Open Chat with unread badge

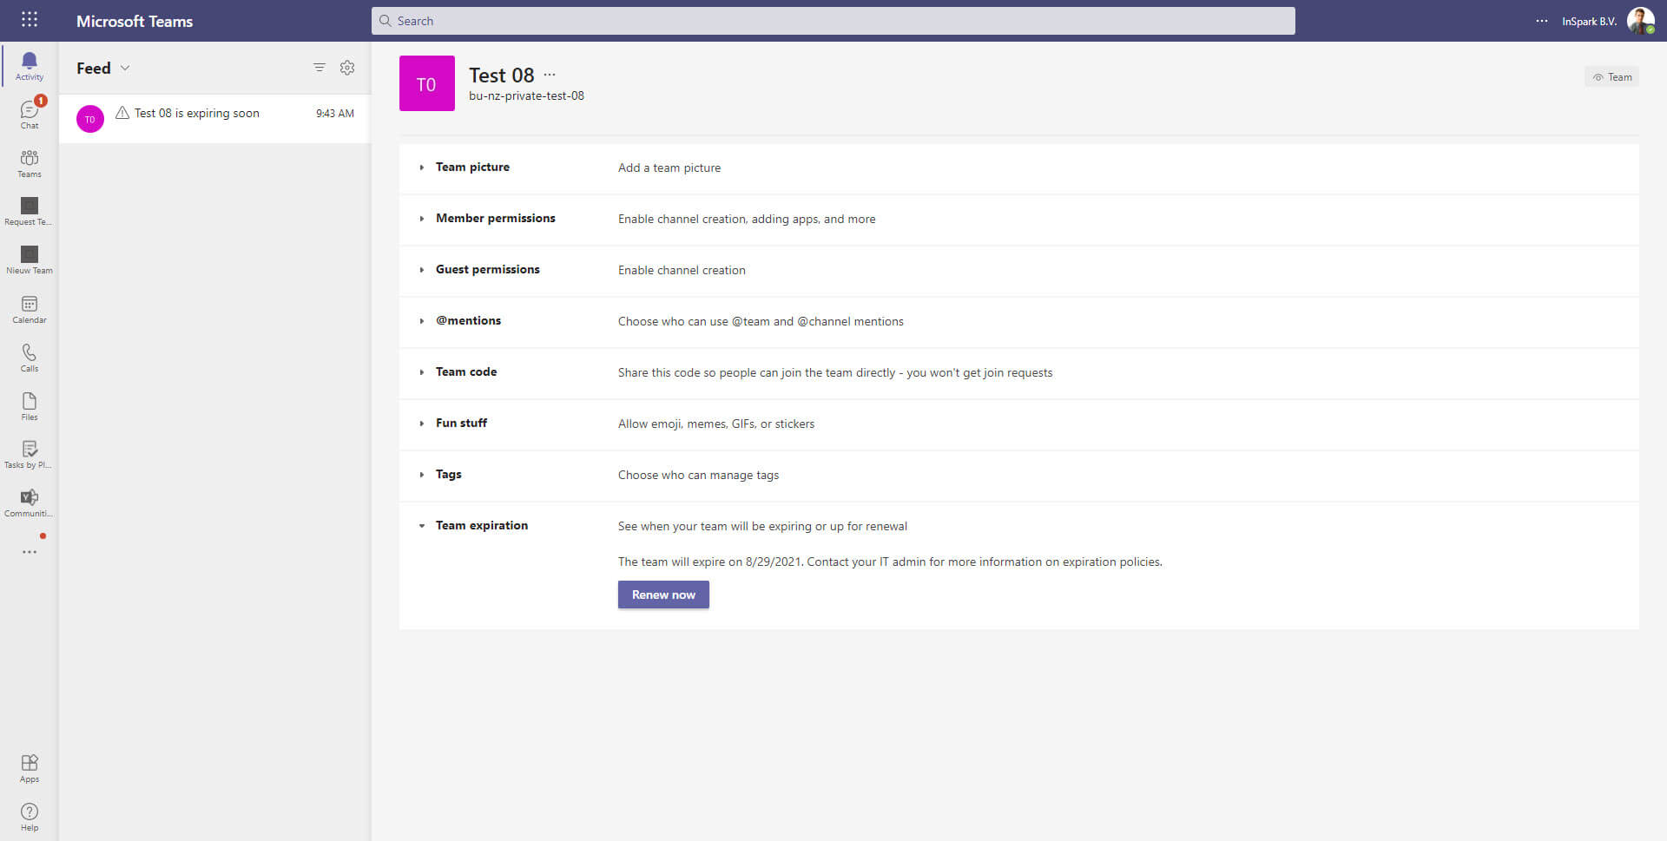(30, 114)
